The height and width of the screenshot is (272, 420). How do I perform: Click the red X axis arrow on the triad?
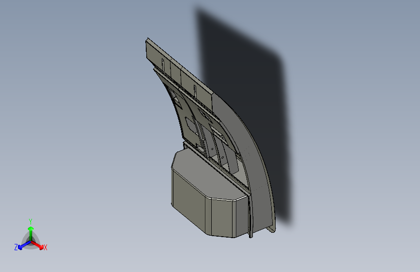pos(38,245)
